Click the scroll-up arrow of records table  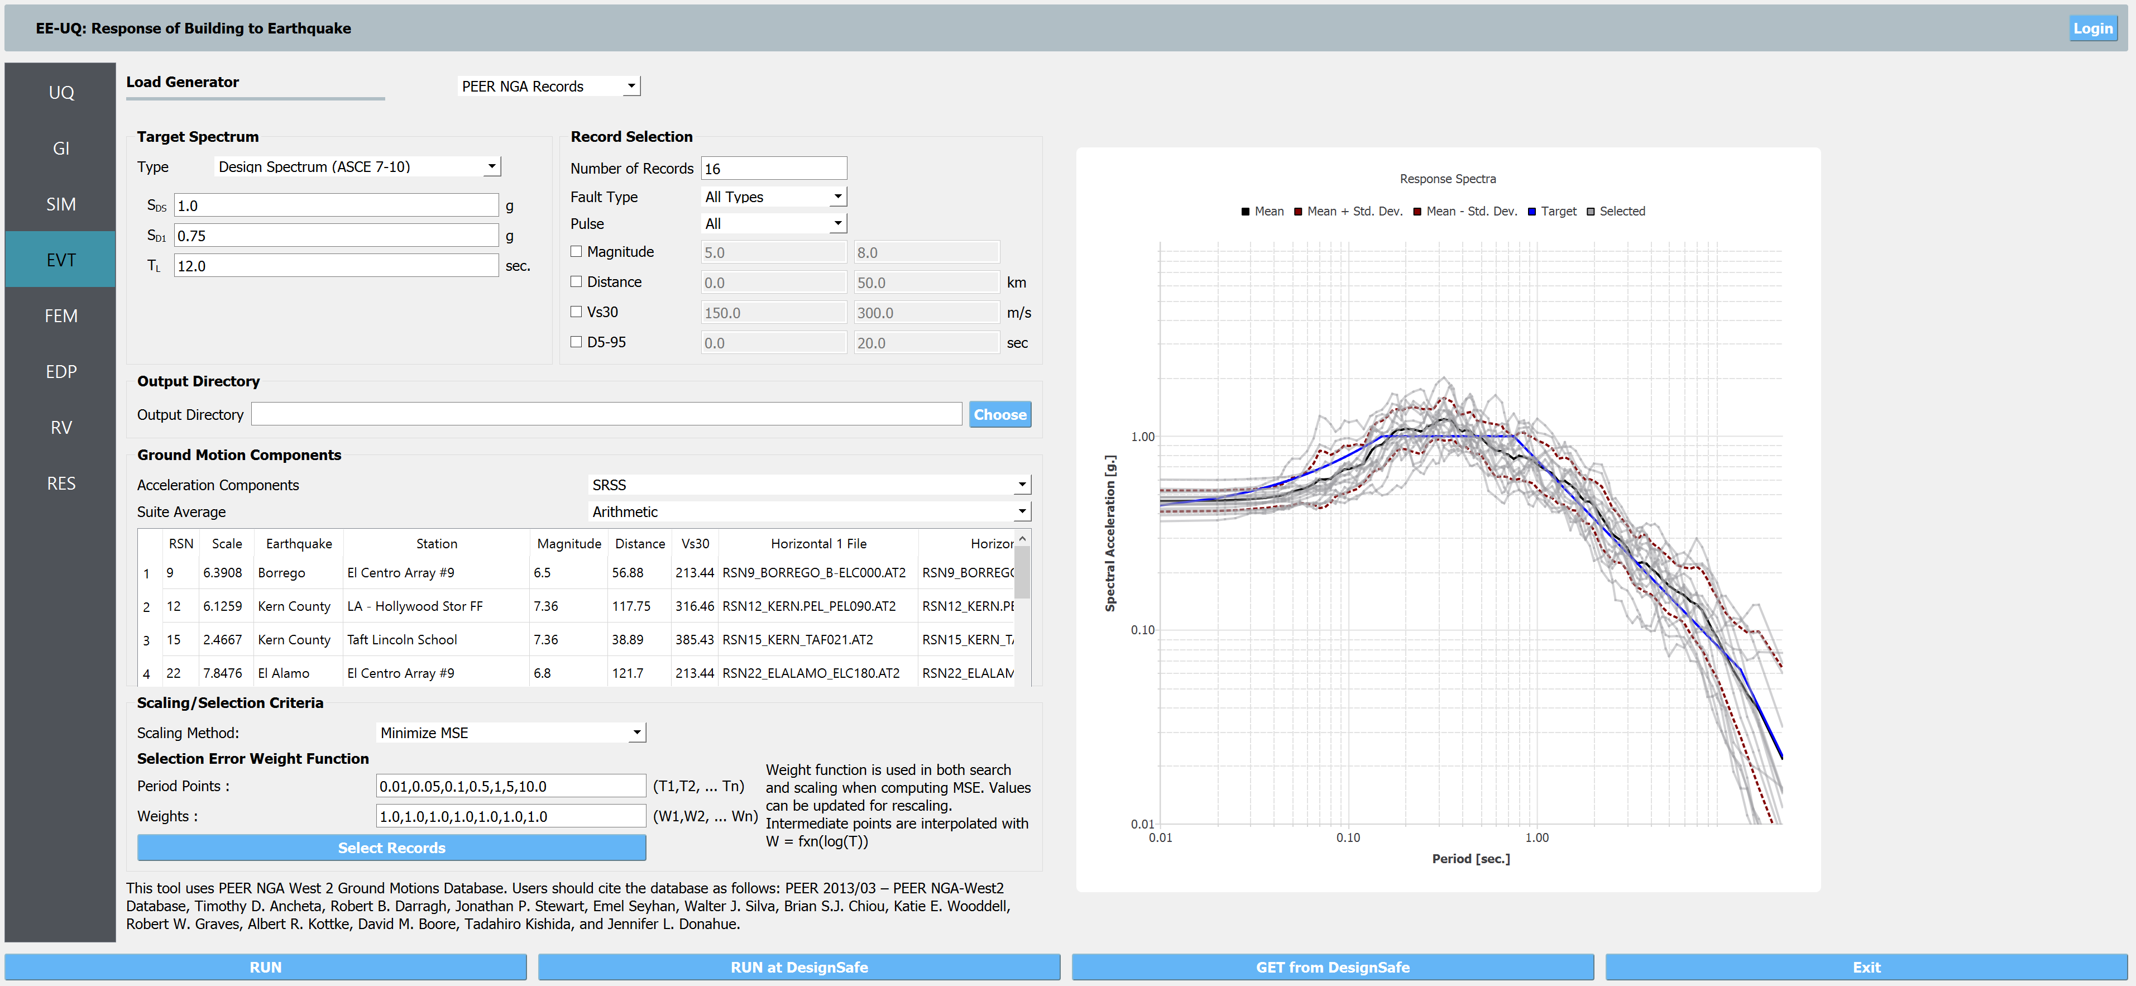[1022, 538]
